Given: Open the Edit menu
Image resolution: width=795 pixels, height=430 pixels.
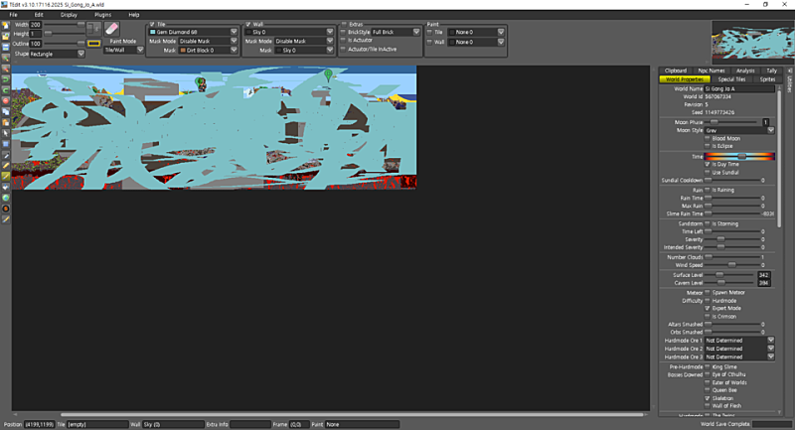Looking at the screenshot, I should pyautogui.click(x=39, y=15).
